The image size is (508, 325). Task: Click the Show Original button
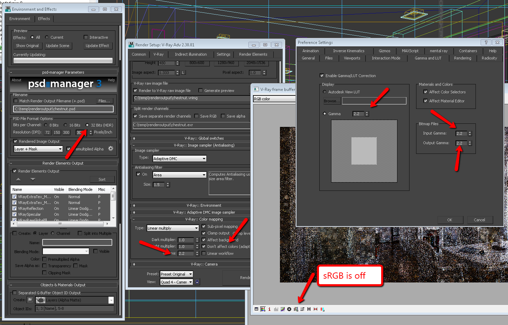pyautogui.click(x=27, y=46)
